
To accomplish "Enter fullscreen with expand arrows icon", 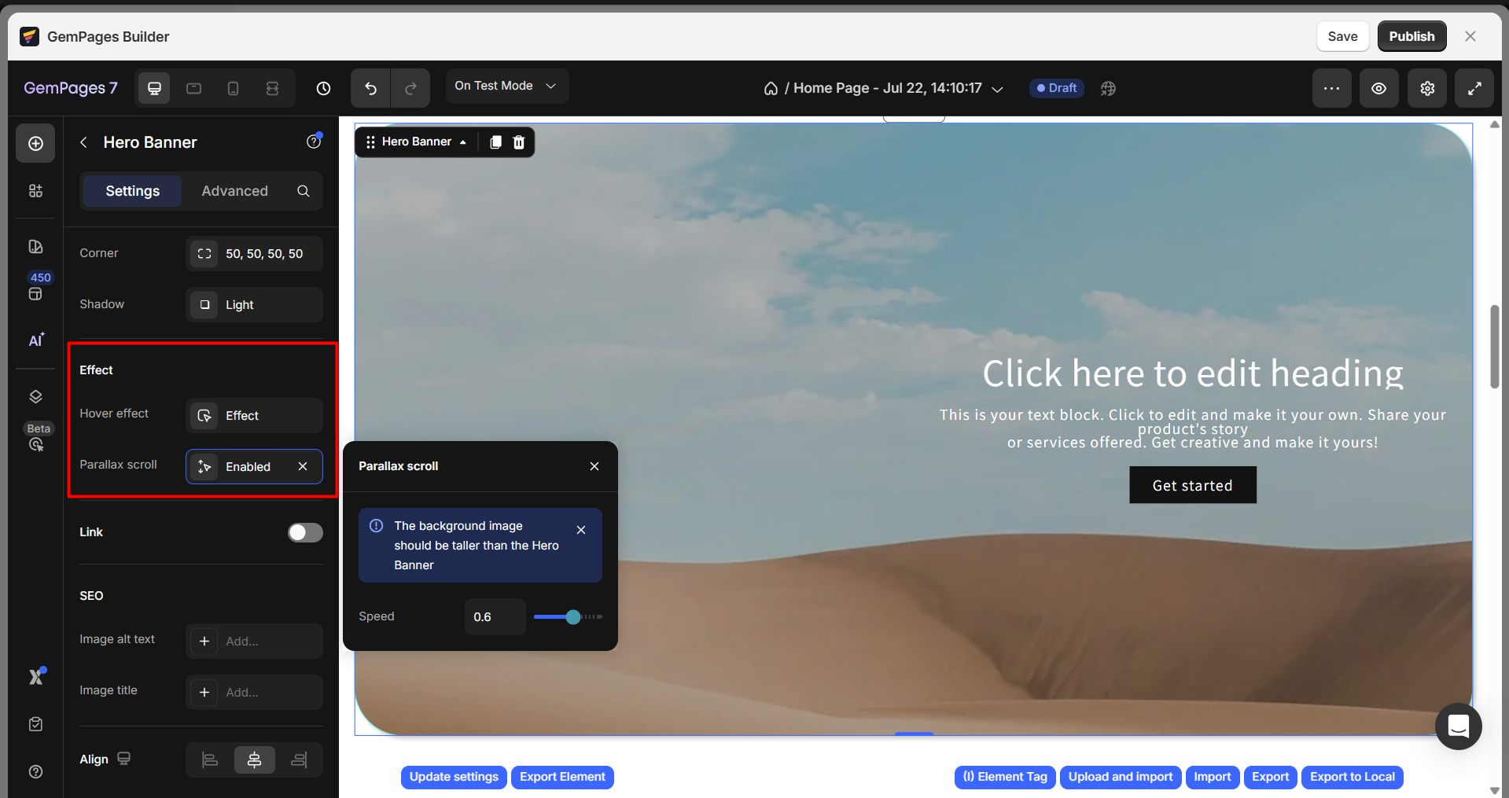I will click(1474, 88).
